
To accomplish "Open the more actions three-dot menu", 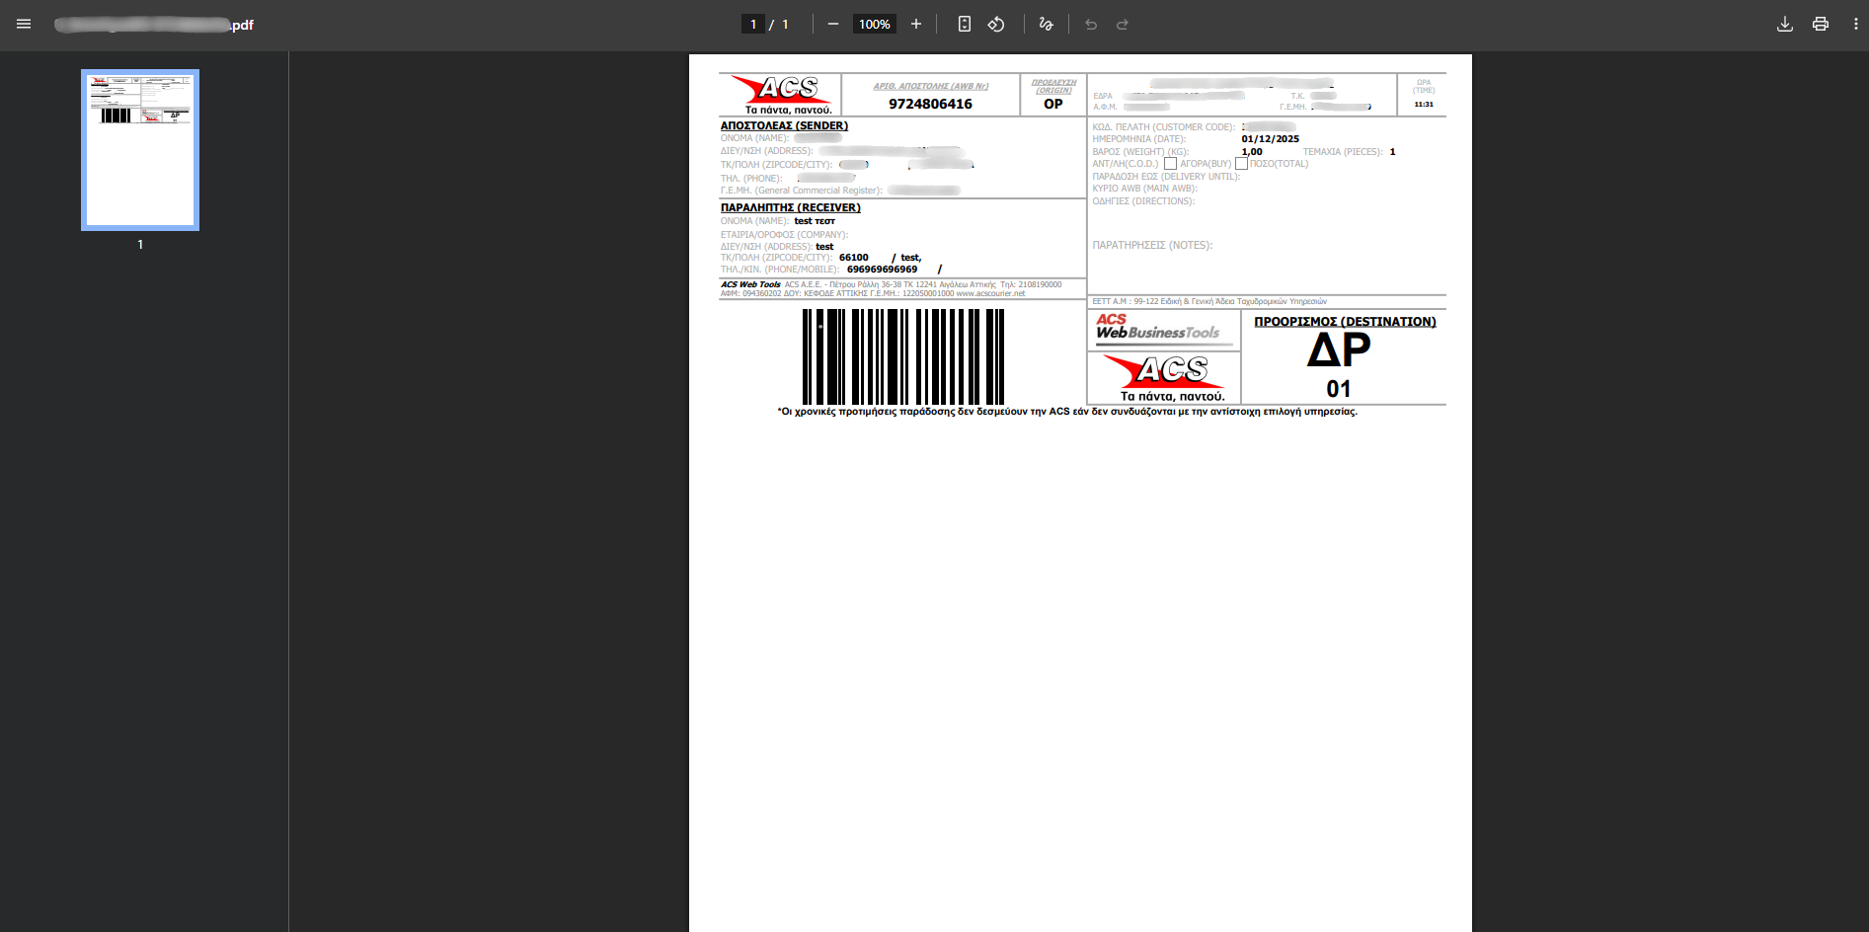I will 1856,24.
